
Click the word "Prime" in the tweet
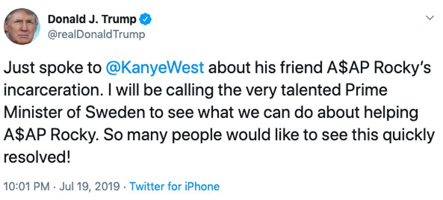click(360, 91)
